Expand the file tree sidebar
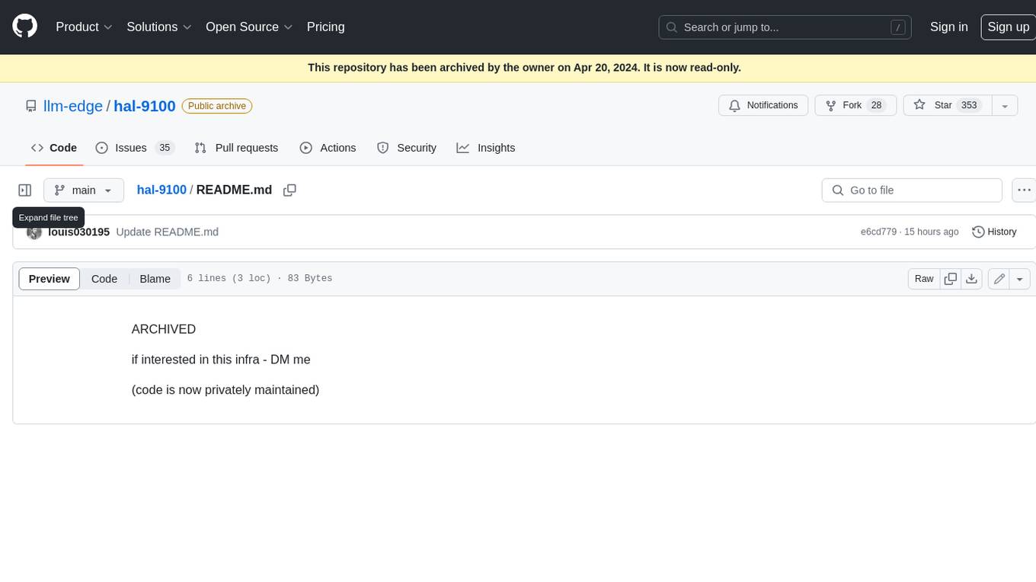This screenshot has height=582, width=1036. (25, 190)
